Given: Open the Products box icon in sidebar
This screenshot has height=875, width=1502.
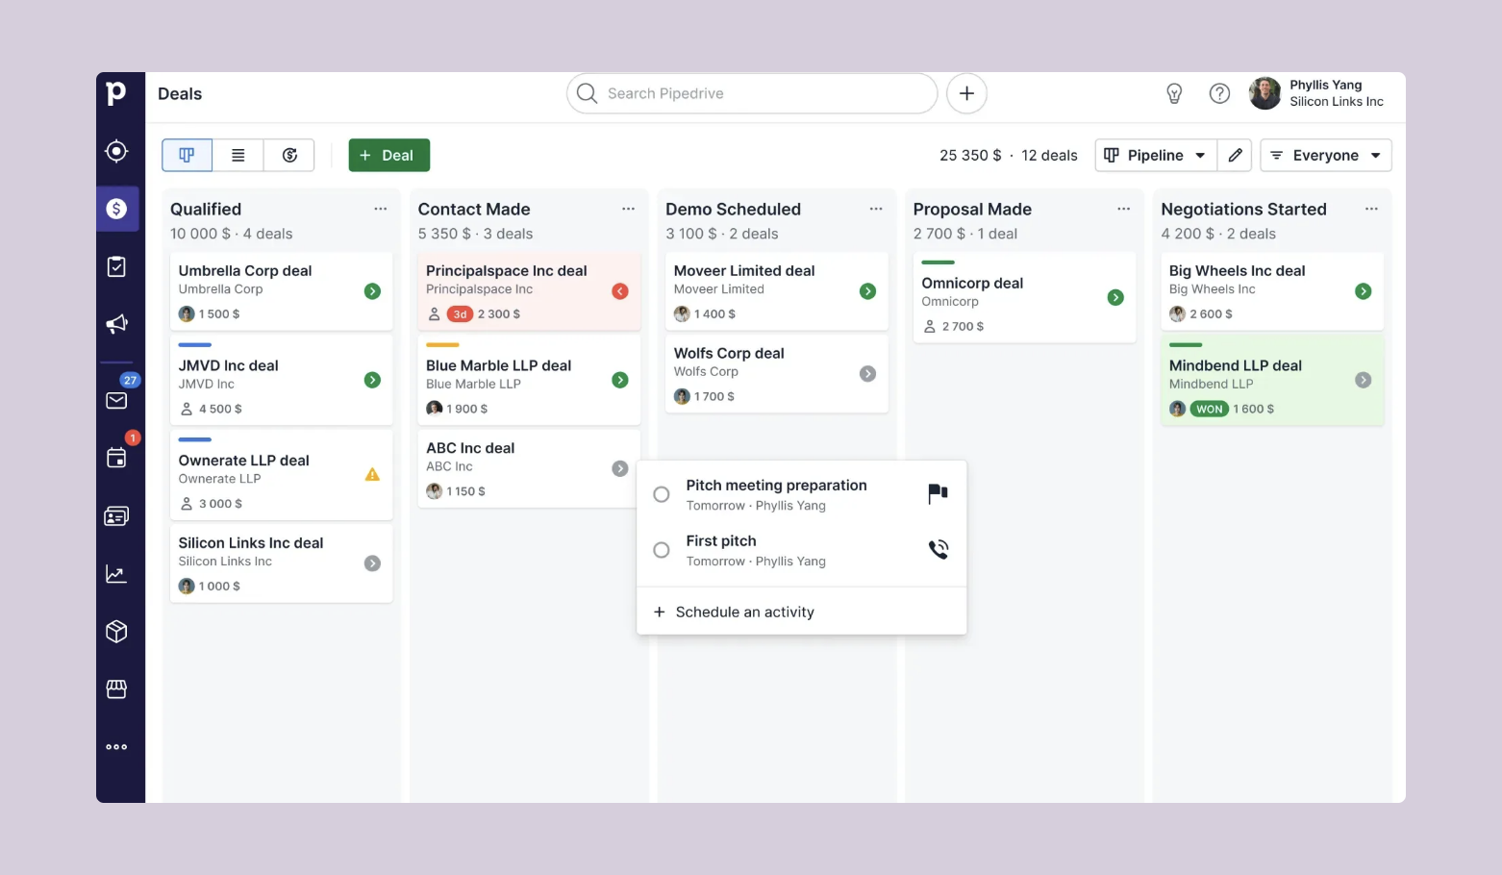Looking at the screenshot, I should click(116, 632).
